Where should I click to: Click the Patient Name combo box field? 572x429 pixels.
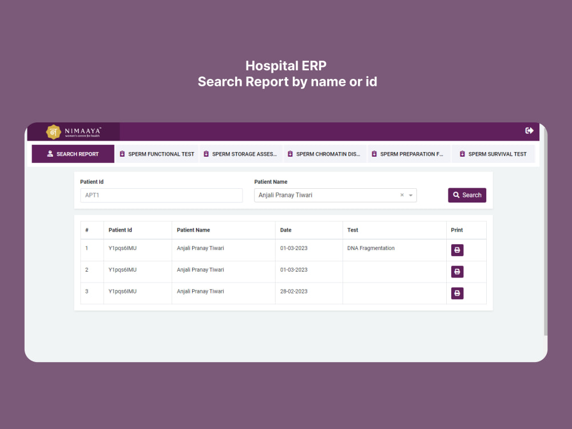point(335,195)
